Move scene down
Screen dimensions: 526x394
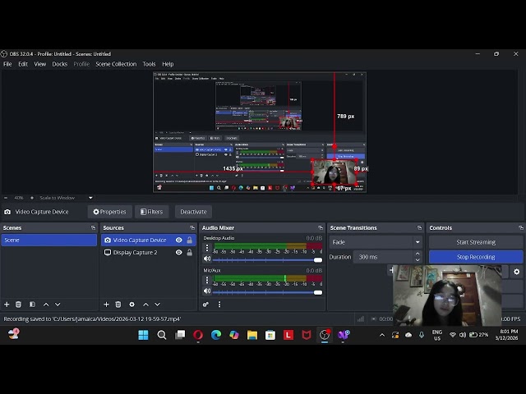[58, 305]
